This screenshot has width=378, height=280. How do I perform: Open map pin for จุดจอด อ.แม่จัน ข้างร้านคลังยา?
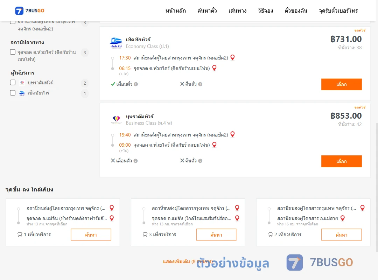point(112,218)
